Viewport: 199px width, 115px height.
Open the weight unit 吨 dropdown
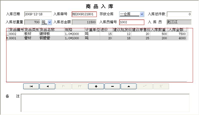point(49,22)
